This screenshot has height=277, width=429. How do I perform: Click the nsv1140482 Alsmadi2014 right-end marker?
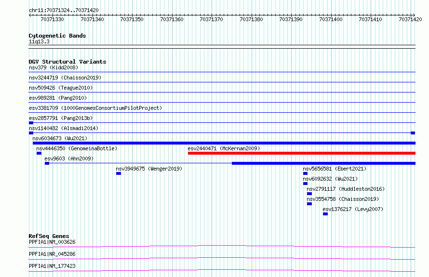point(413,133)
